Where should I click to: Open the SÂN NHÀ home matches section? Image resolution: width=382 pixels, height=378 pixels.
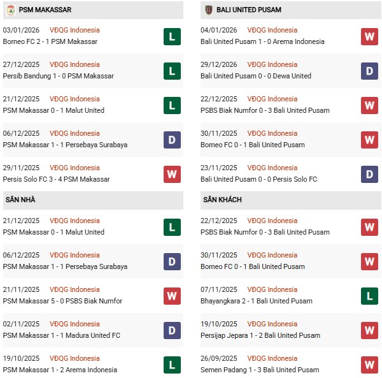(20, 200)
